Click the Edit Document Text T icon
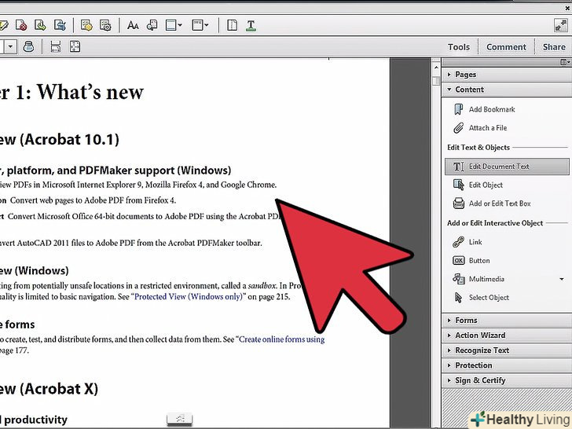Screen dimensions: 572x429 tap(458, 167)
